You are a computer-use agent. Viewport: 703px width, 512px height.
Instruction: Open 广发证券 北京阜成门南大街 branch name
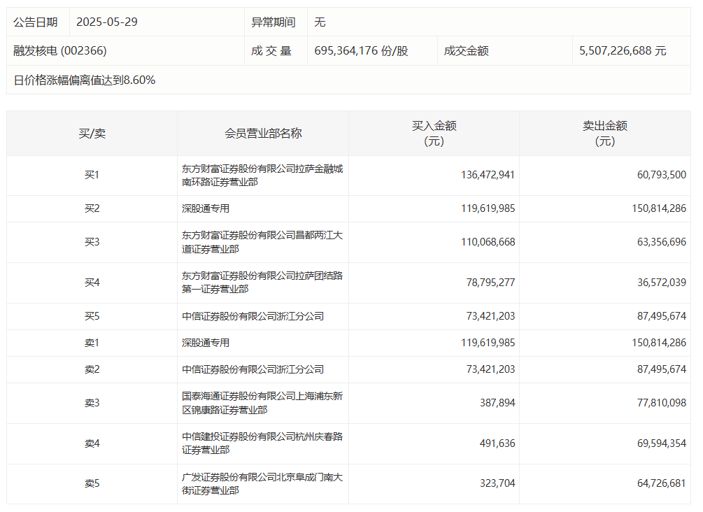(x=262, y=483)
